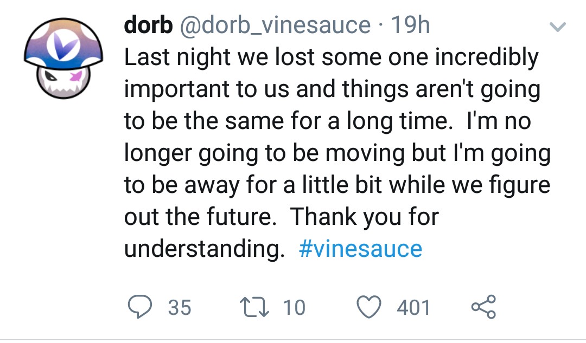
Task: Click the skull face on the avatar
Action: pyautogui.click(x=63, y=81)
